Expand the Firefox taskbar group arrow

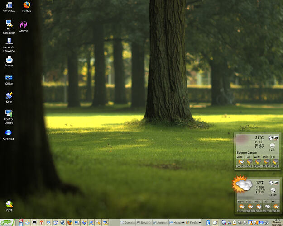200,222
